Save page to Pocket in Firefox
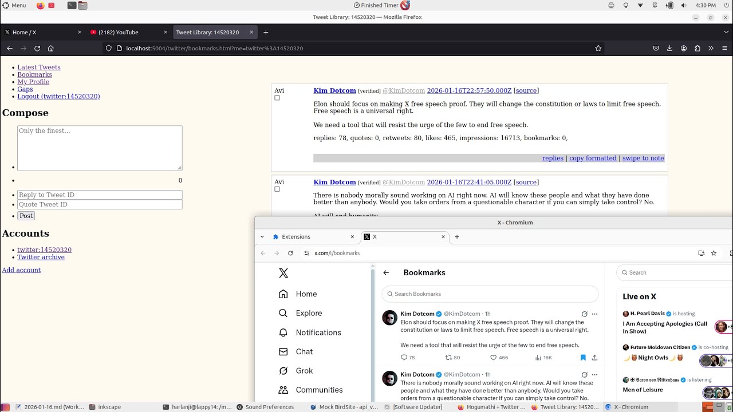Image resolution: width=733 pixels, height=412 pixels. tap(656, 49)
